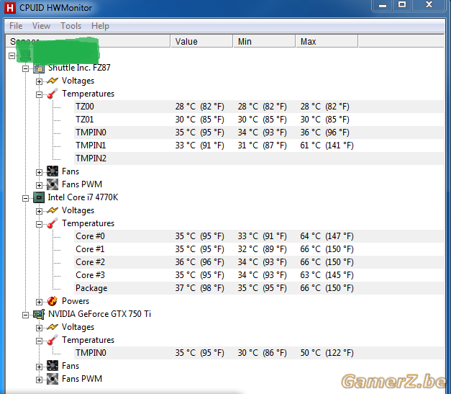
Task: Click the Fans PWM icon under Shuttle
Action: point(53,184)
